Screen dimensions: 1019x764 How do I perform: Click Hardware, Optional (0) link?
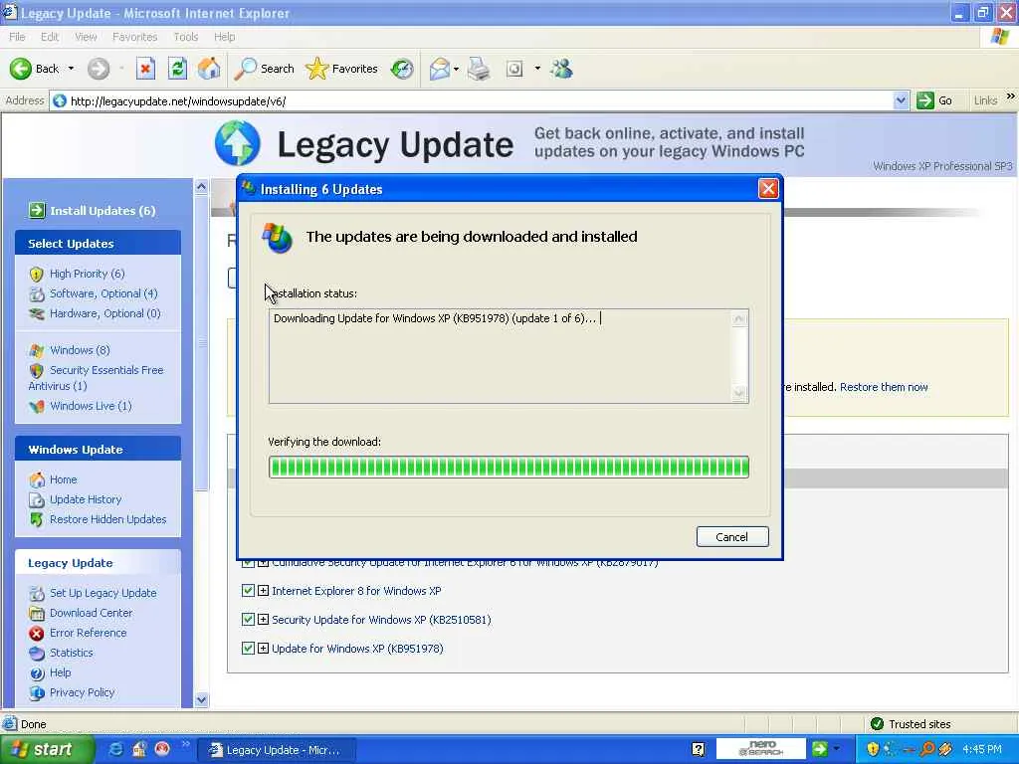pos(104,313)
